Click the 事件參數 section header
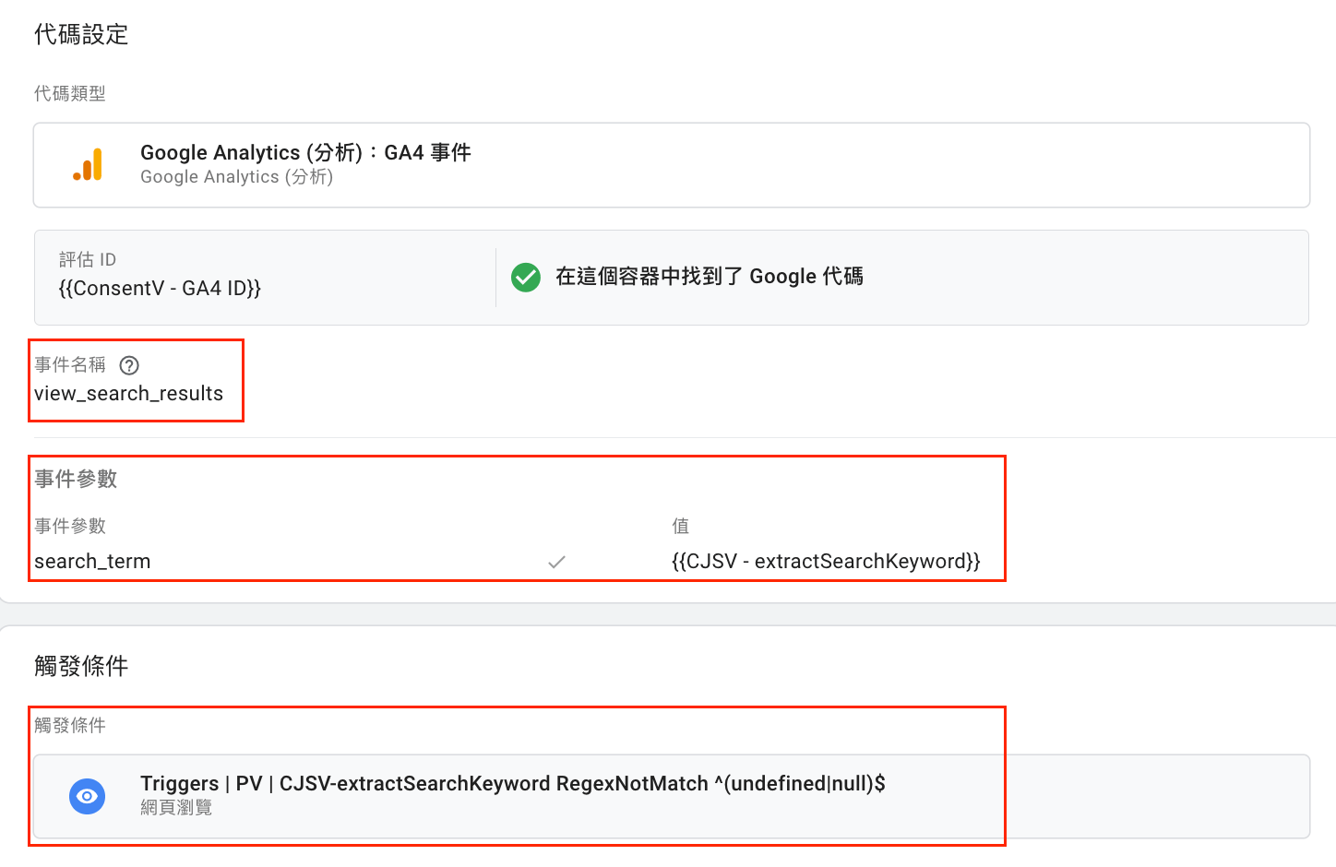This screenshot has height=867, width=1336. pos(76,480)
